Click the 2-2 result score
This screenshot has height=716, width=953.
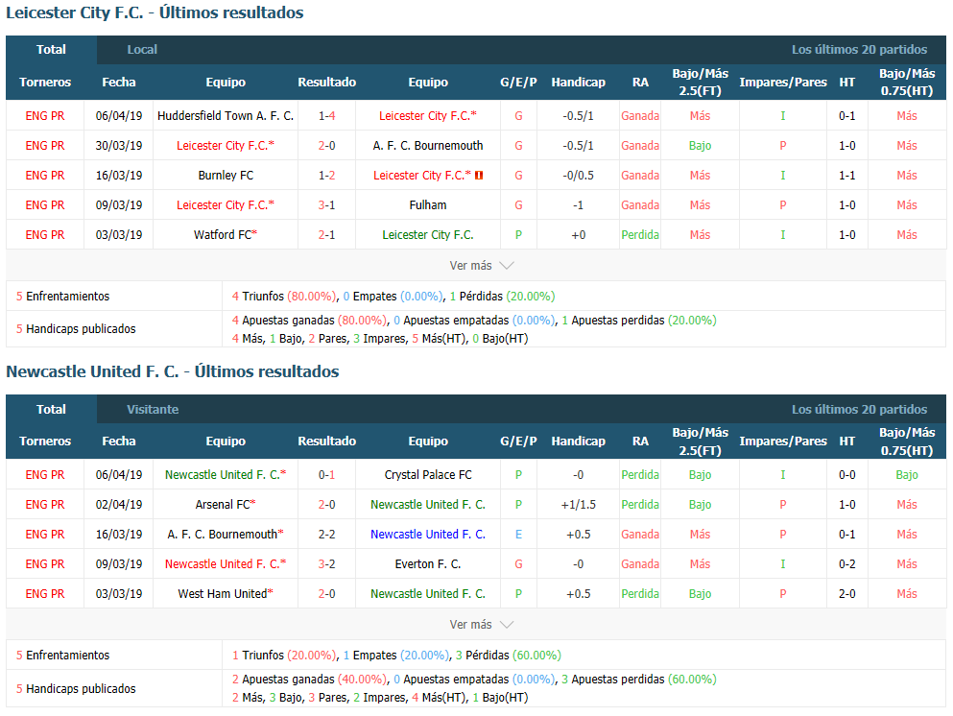pyautogui.click(x=327, y=535)
